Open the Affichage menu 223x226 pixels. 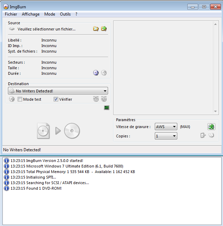click(31, 14)
